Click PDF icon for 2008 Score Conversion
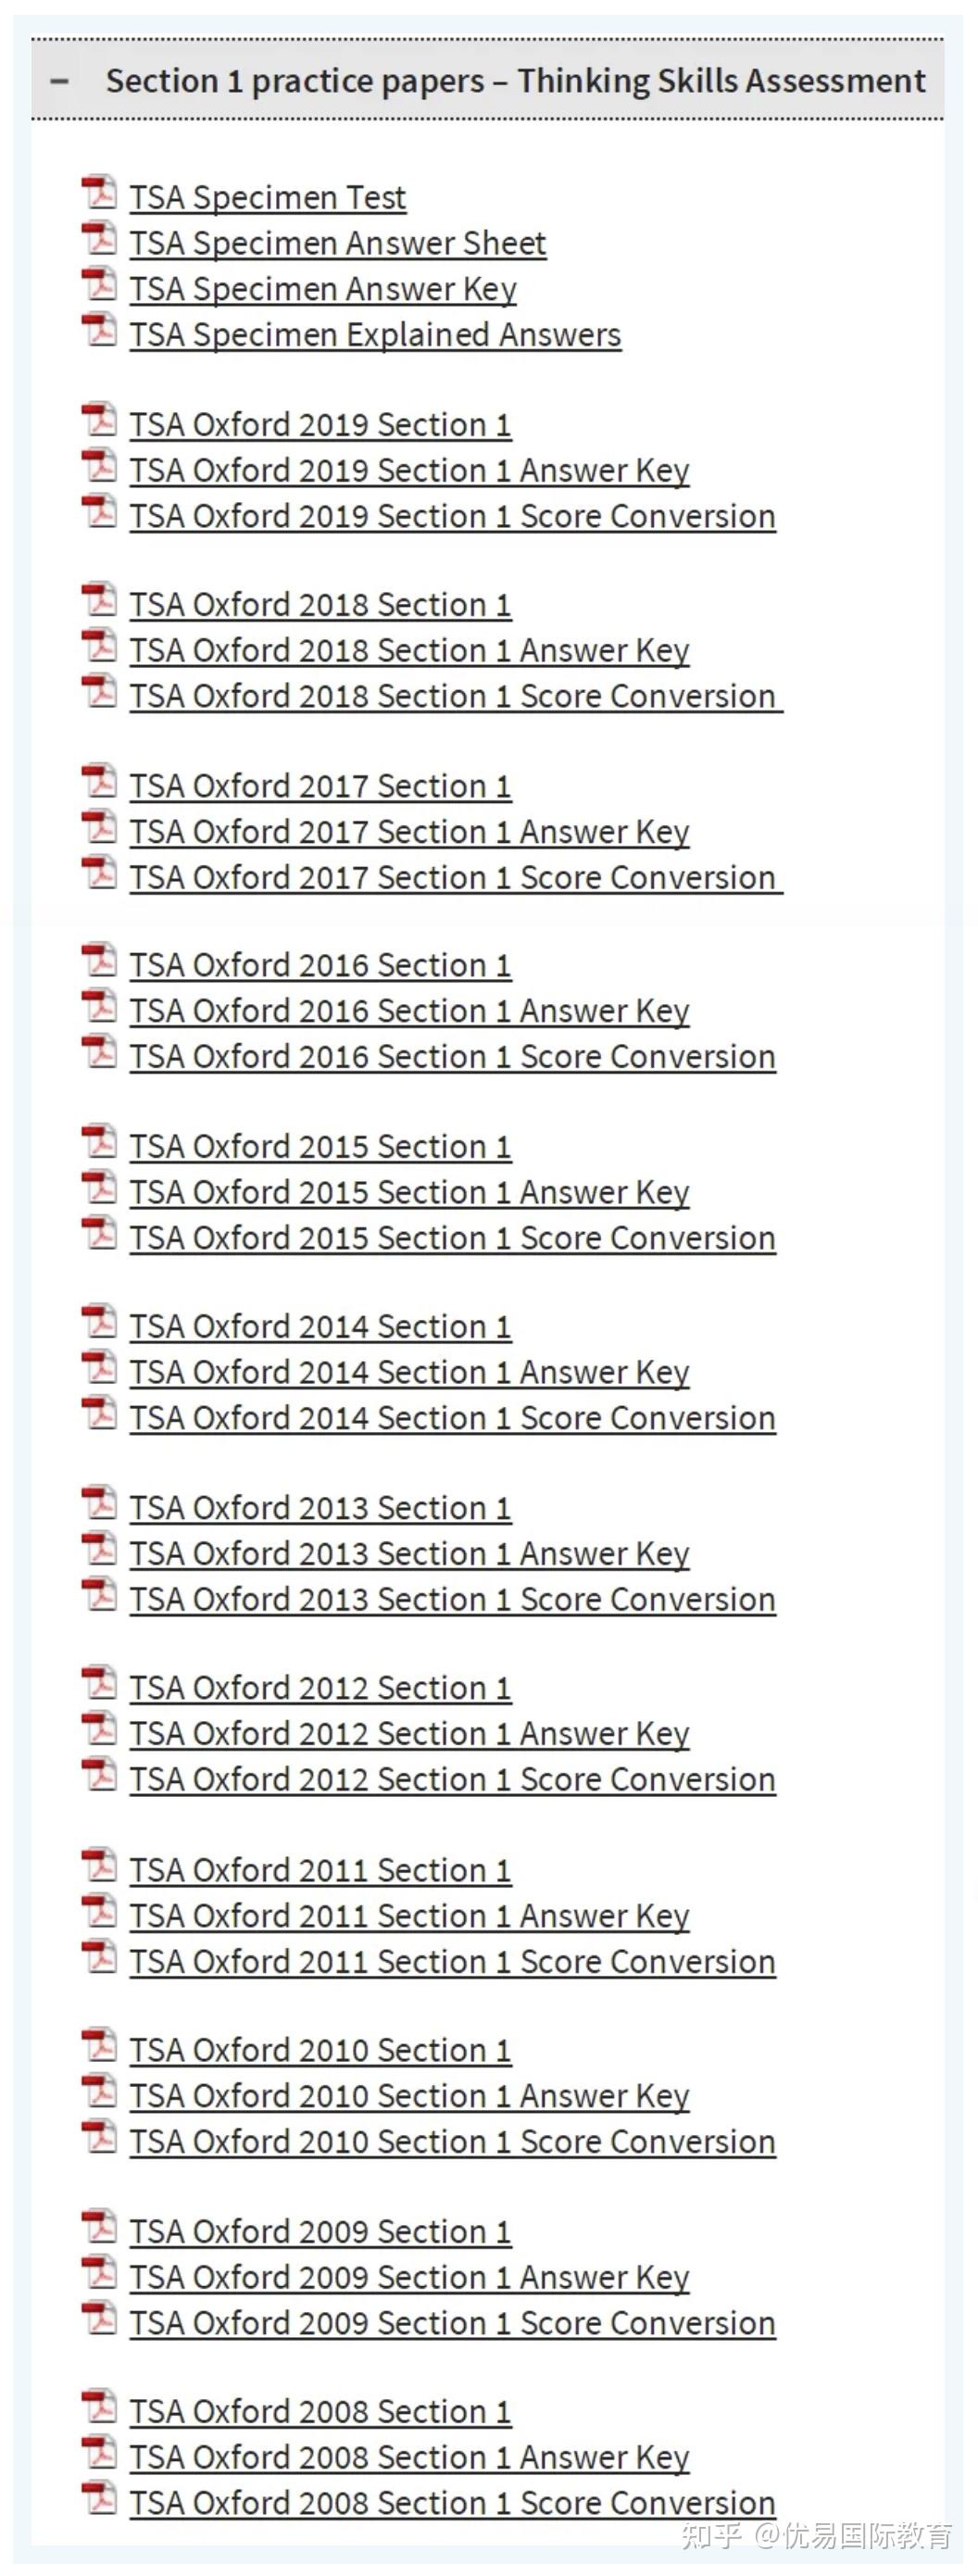Viewport: 978px width, 2576px height. click(99, 2498)
